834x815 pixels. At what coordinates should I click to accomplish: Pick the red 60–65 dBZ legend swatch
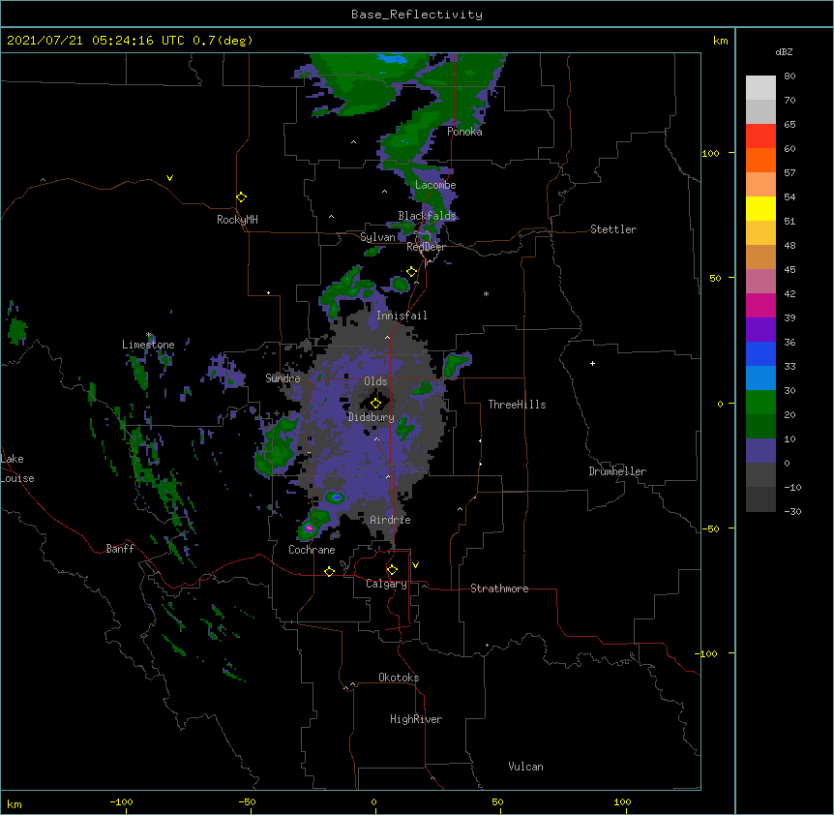pos(760,136)
